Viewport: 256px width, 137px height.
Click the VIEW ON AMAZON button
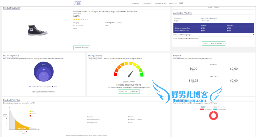(82, 48)
